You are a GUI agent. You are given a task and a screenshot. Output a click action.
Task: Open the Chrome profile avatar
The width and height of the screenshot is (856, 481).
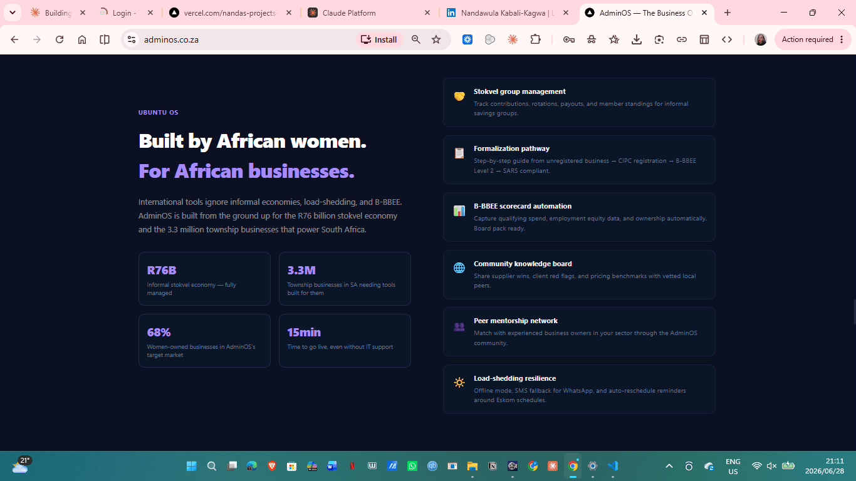[761, 39]
